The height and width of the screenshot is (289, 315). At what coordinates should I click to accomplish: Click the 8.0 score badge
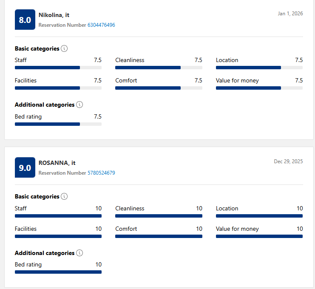coord(25,20)
